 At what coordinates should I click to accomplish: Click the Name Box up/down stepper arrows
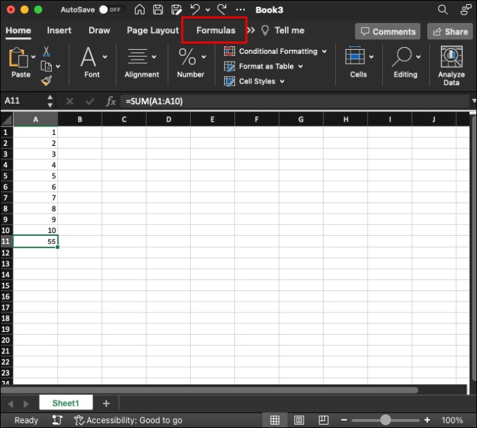click(50, 101)
